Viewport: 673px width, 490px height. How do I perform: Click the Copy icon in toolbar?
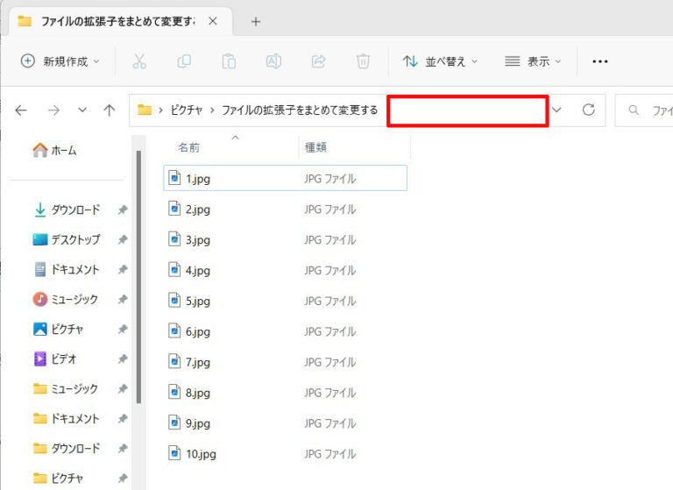point(184,61)
